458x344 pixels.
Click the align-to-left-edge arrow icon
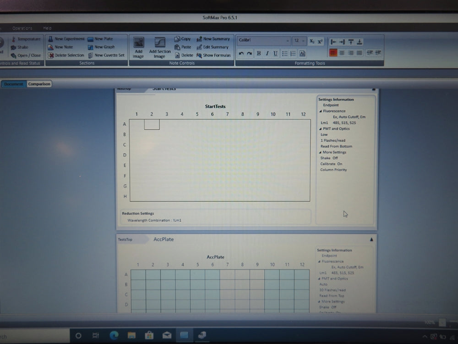point(333,42)
